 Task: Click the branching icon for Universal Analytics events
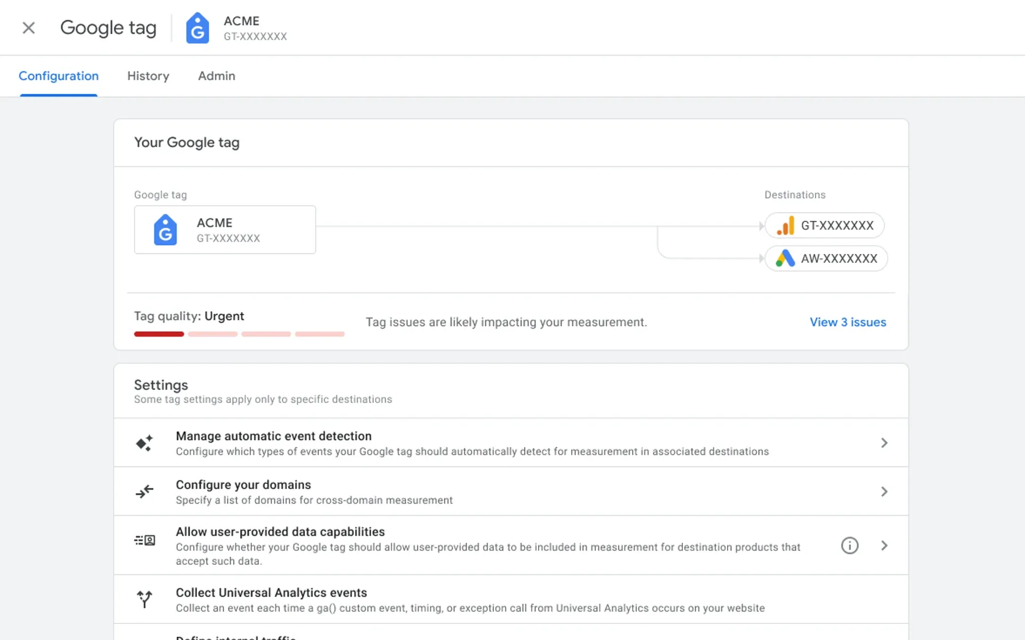pyautogui.click(x=144, y=599)
